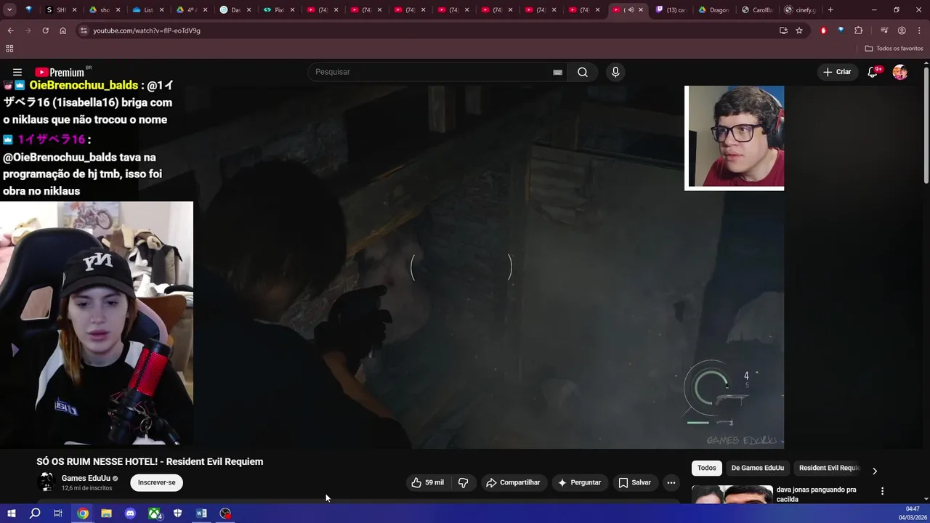Select the Resident Evil Requiem filter chip
Viewport: 930px width, 523px height.
pos(829,468)
